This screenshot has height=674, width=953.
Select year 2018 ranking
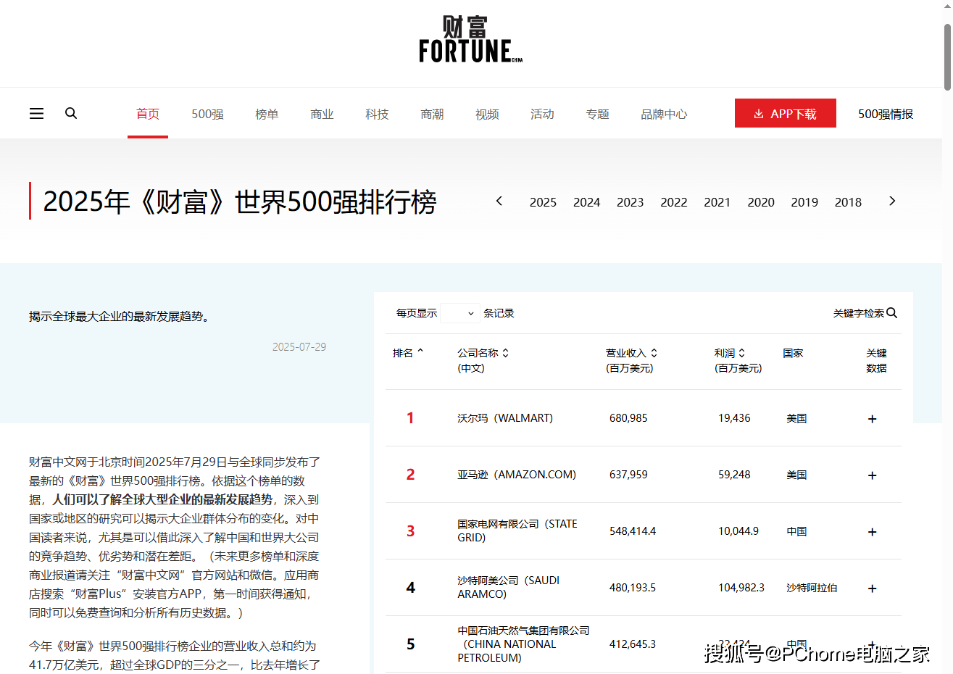(x=848, y=202)
